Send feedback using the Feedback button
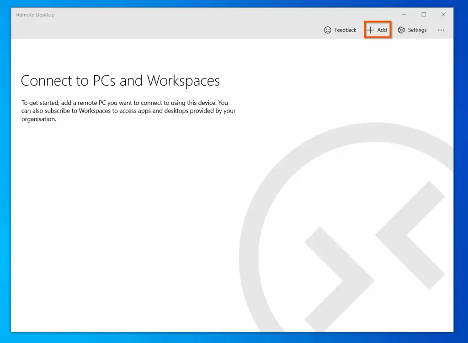Screen dimensions: 468x343 pos(340,30)
